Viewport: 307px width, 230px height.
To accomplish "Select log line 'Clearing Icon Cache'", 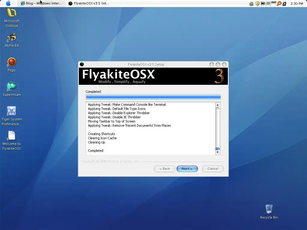I will pos(102,138).
